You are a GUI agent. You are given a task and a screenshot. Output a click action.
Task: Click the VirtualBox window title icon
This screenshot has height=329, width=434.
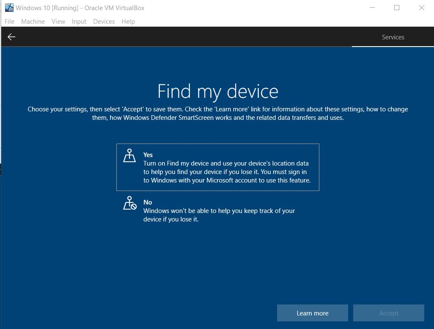(9, 8)
